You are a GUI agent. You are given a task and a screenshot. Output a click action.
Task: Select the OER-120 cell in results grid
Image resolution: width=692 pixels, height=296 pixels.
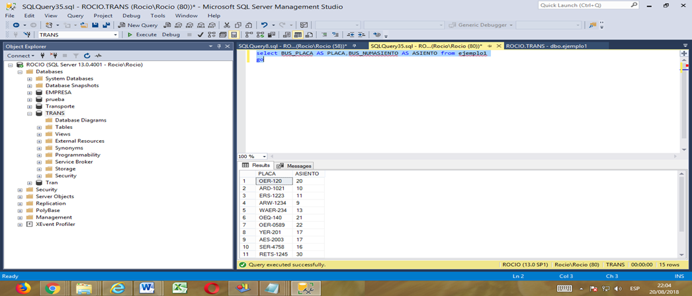(273, 181)
